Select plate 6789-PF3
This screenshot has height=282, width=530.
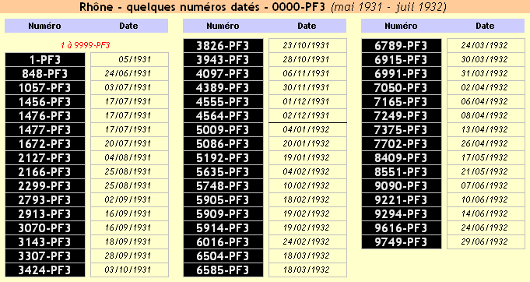point(402,46)
